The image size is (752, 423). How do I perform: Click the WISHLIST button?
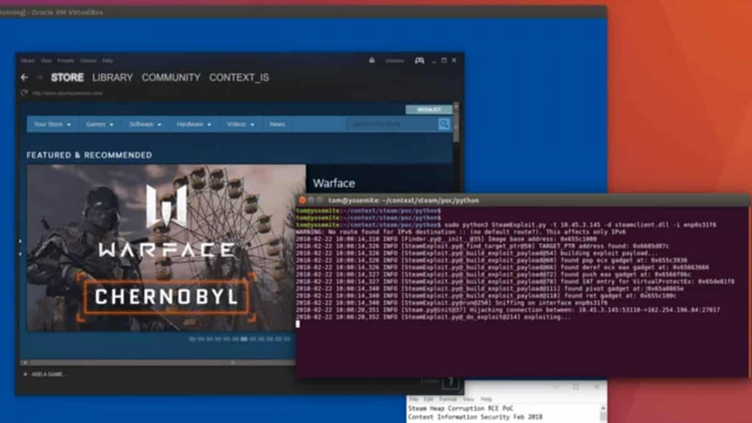point(428,108)
